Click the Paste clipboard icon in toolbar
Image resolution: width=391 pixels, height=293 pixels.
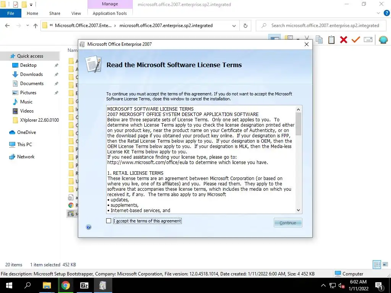[x=331, y=40]
